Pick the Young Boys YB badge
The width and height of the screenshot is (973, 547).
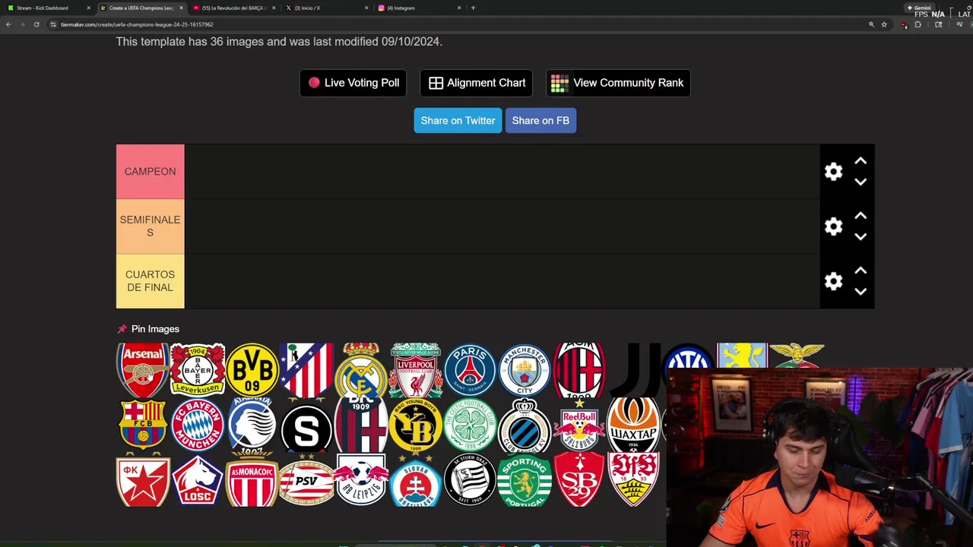click(x=416, y=425)
